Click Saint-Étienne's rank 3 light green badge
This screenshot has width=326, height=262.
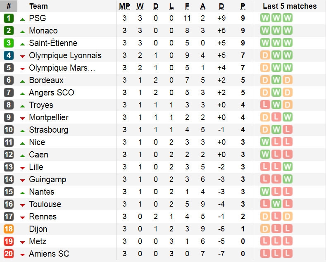tap(9, 43)
